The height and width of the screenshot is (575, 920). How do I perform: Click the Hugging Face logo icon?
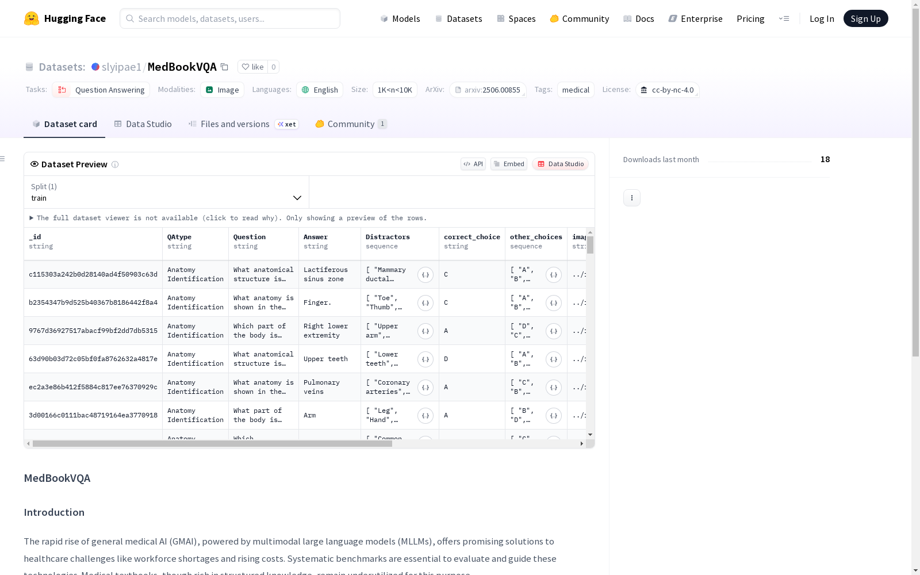pyautogui.click(x=32, y=18)
